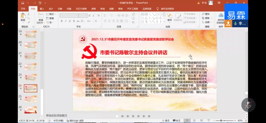This screenshot has height=123, width=266.
Task: Click the New Slide (新建幻灯片) icon
Action: (x=41, y=16)
